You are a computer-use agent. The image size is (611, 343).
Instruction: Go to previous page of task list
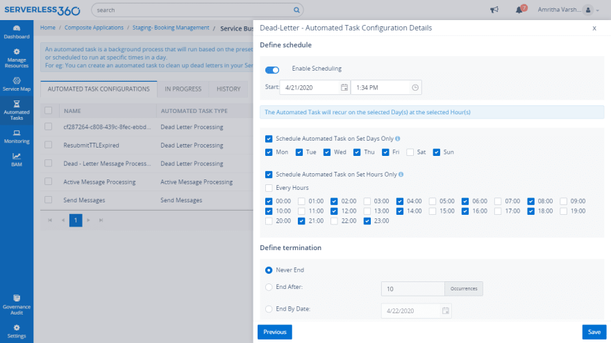62,220
